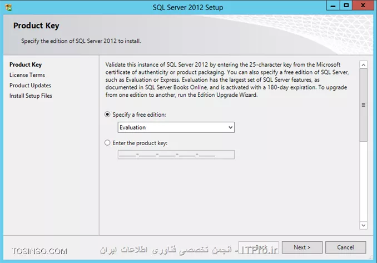Select License Terms step in sidebar
Screen dimensions: 377x263
tap(27, 75)
